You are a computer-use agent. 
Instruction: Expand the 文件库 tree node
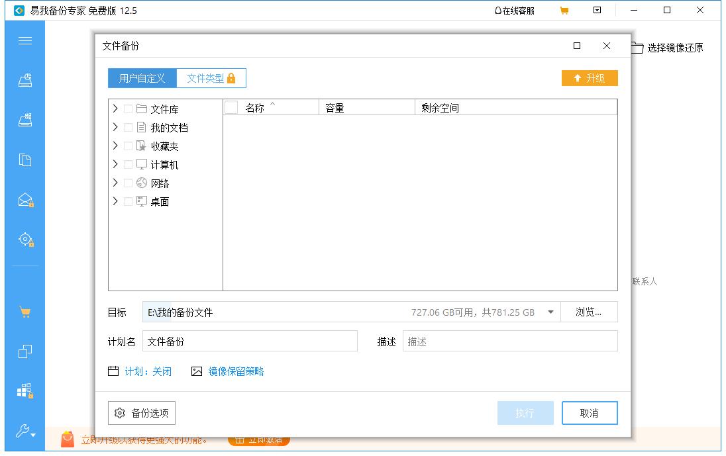115,109
